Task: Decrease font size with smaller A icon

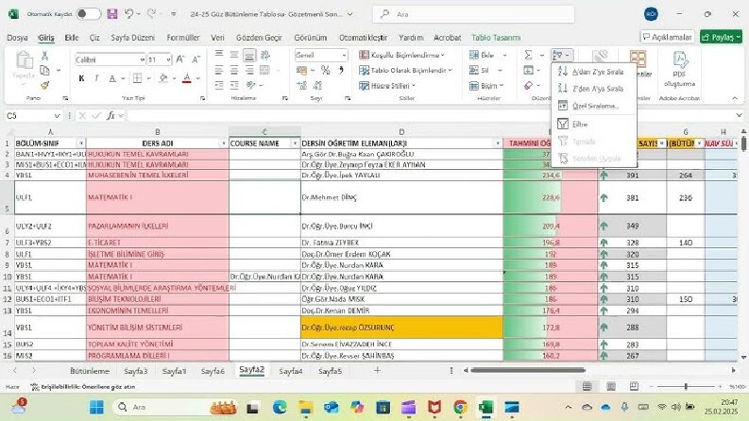Action: (196, 59)
